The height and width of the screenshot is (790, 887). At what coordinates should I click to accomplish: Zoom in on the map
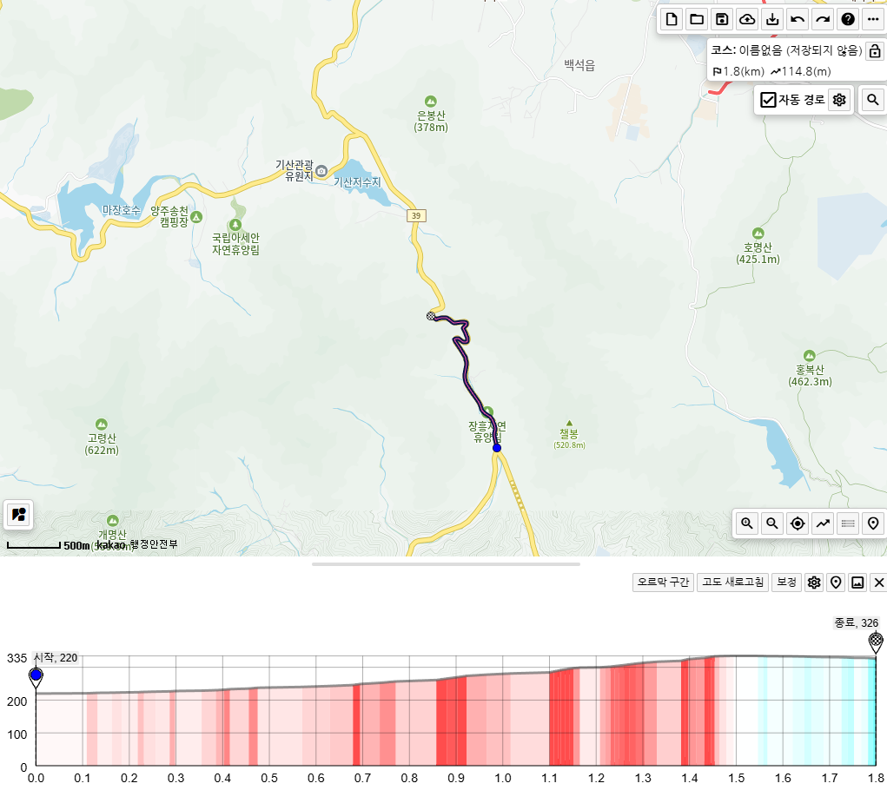tap(746, 523)
